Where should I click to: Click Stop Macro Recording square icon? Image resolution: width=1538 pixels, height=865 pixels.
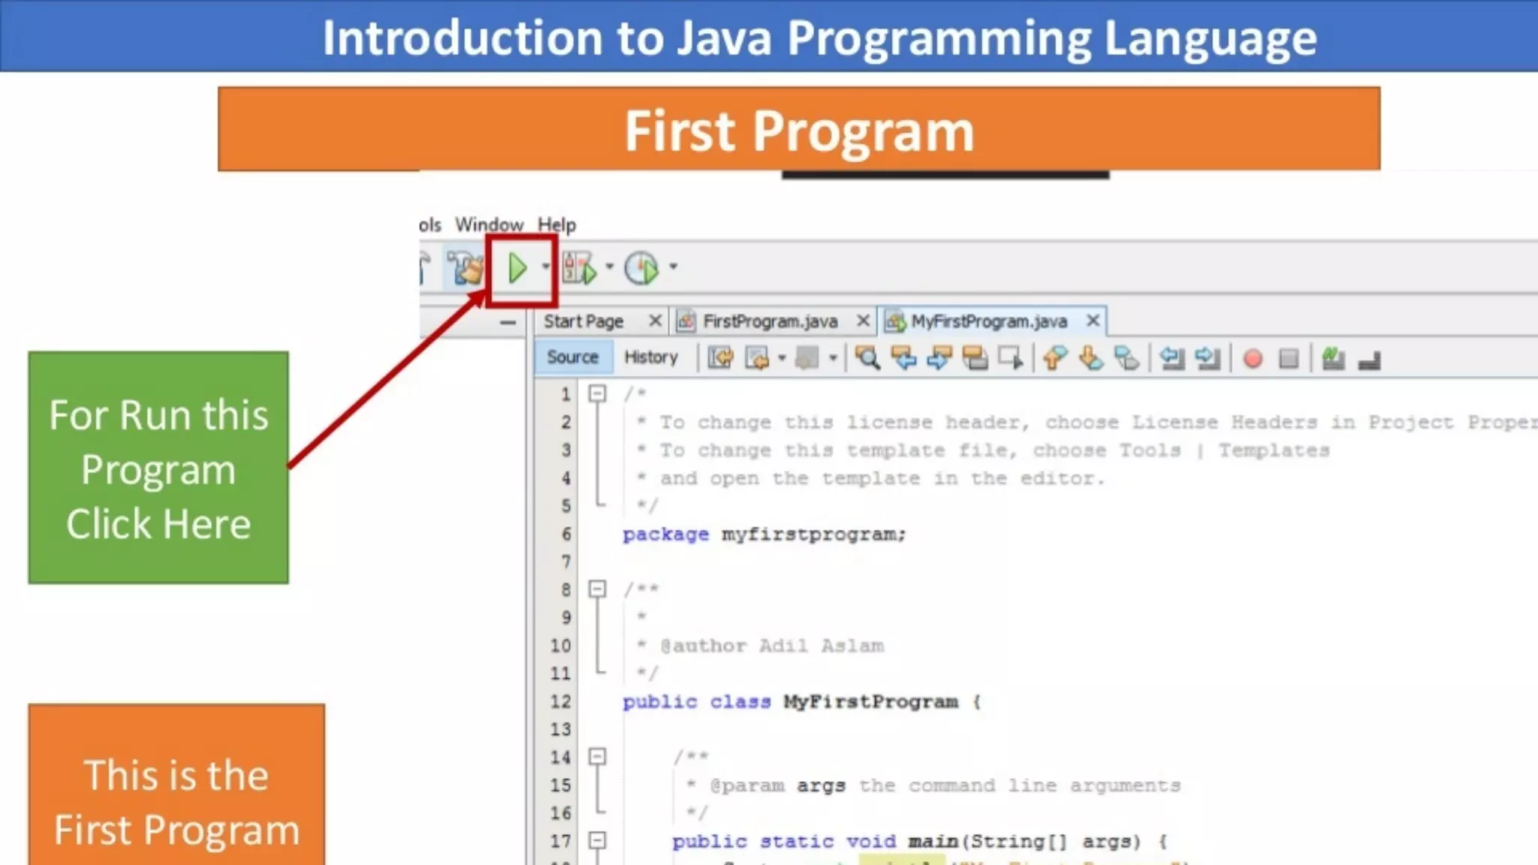1289,359
